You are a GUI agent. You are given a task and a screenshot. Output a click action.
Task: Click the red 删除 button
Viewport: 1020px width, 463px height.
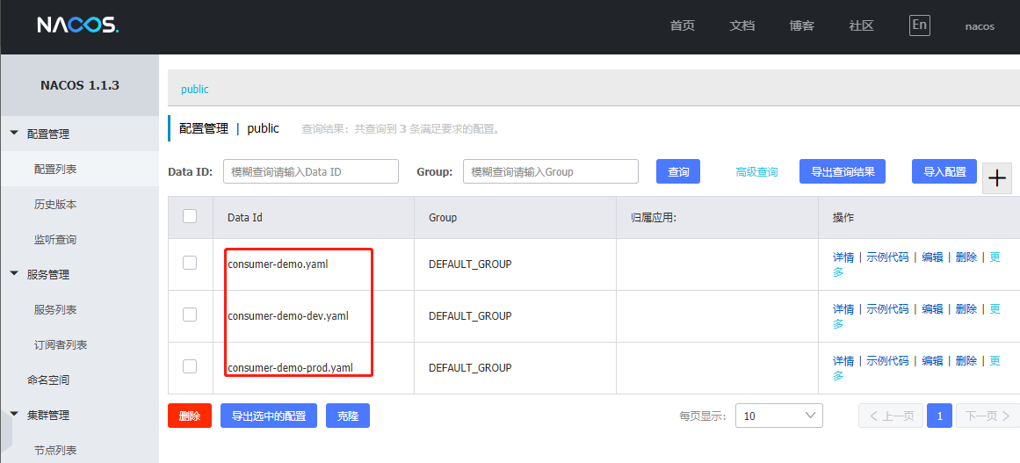point(189,416)
